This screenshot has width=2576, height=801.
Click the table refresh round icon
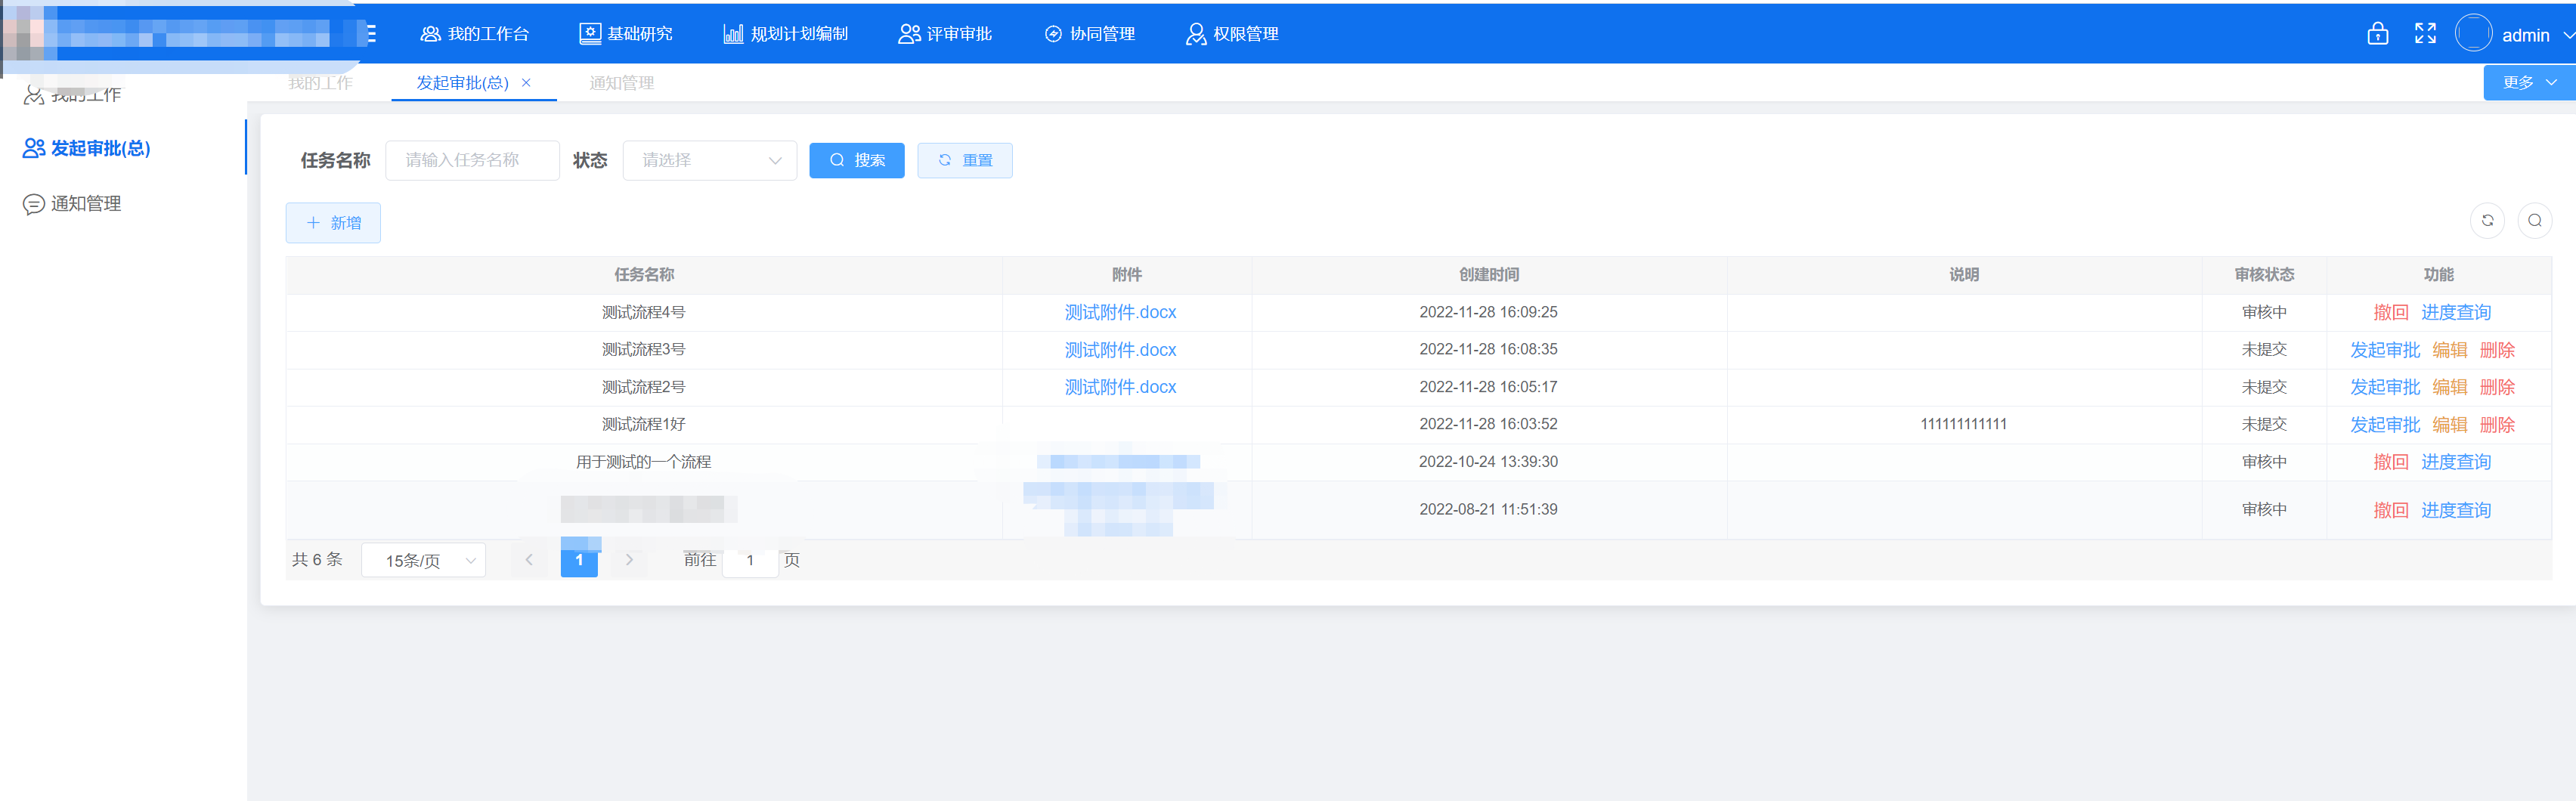[2487, 220]
